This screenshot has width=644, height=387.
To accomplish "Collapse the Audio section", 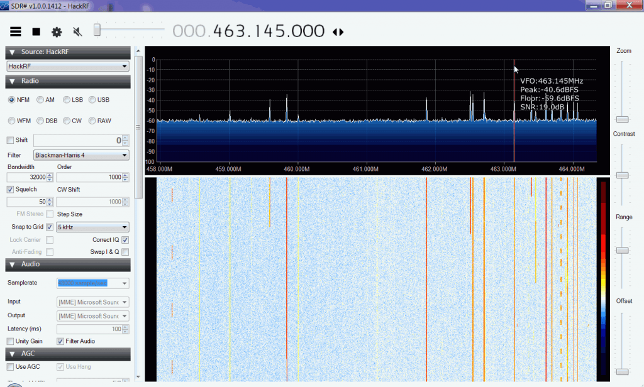I will [x=11, y=264].
